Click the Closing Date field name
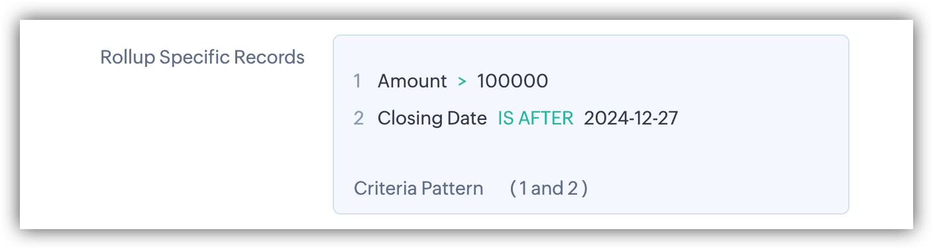 click(432, 119)
